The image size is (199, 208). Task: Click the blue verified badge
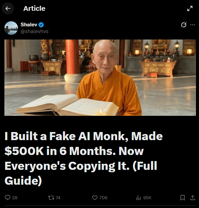(41, 25)
